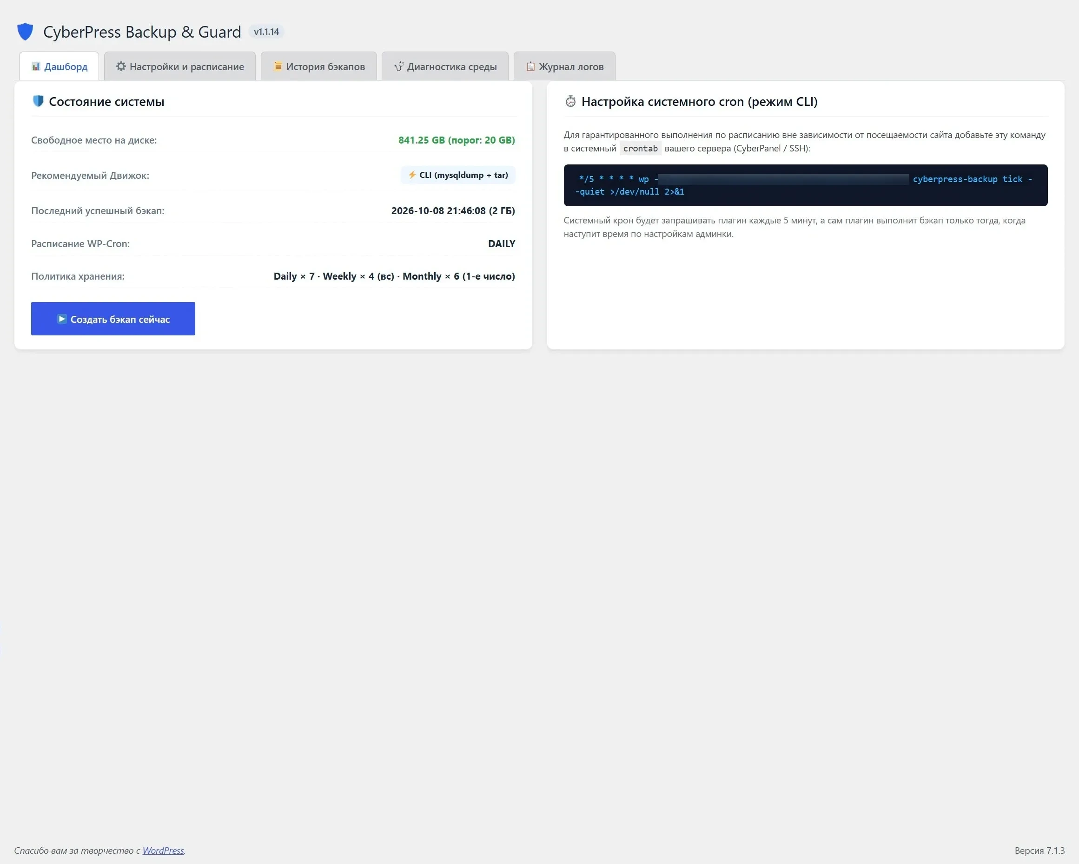This screenshot has height=864, width=1079.
Task: Click the cron command code block
Action: [805, 185]
